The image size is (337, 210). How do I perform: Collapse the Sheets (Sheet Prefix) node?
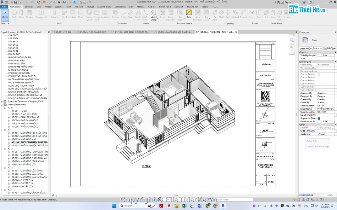coord(2,105)
